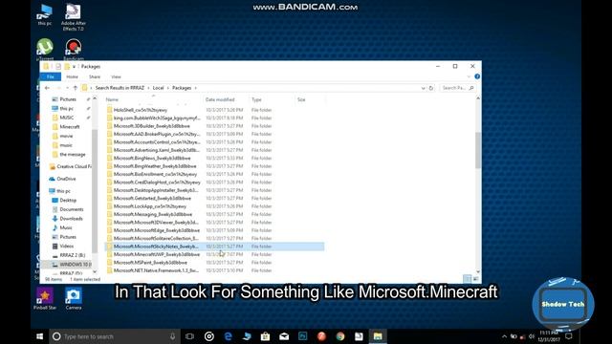Select the HoloShell folder
Screen dimensions: 612x344
tap(141, 110)
